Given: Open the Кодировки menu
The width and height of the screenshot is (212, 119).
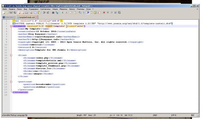Looking at the screenshot, I should pyautogui.click(x=34, y=9).
